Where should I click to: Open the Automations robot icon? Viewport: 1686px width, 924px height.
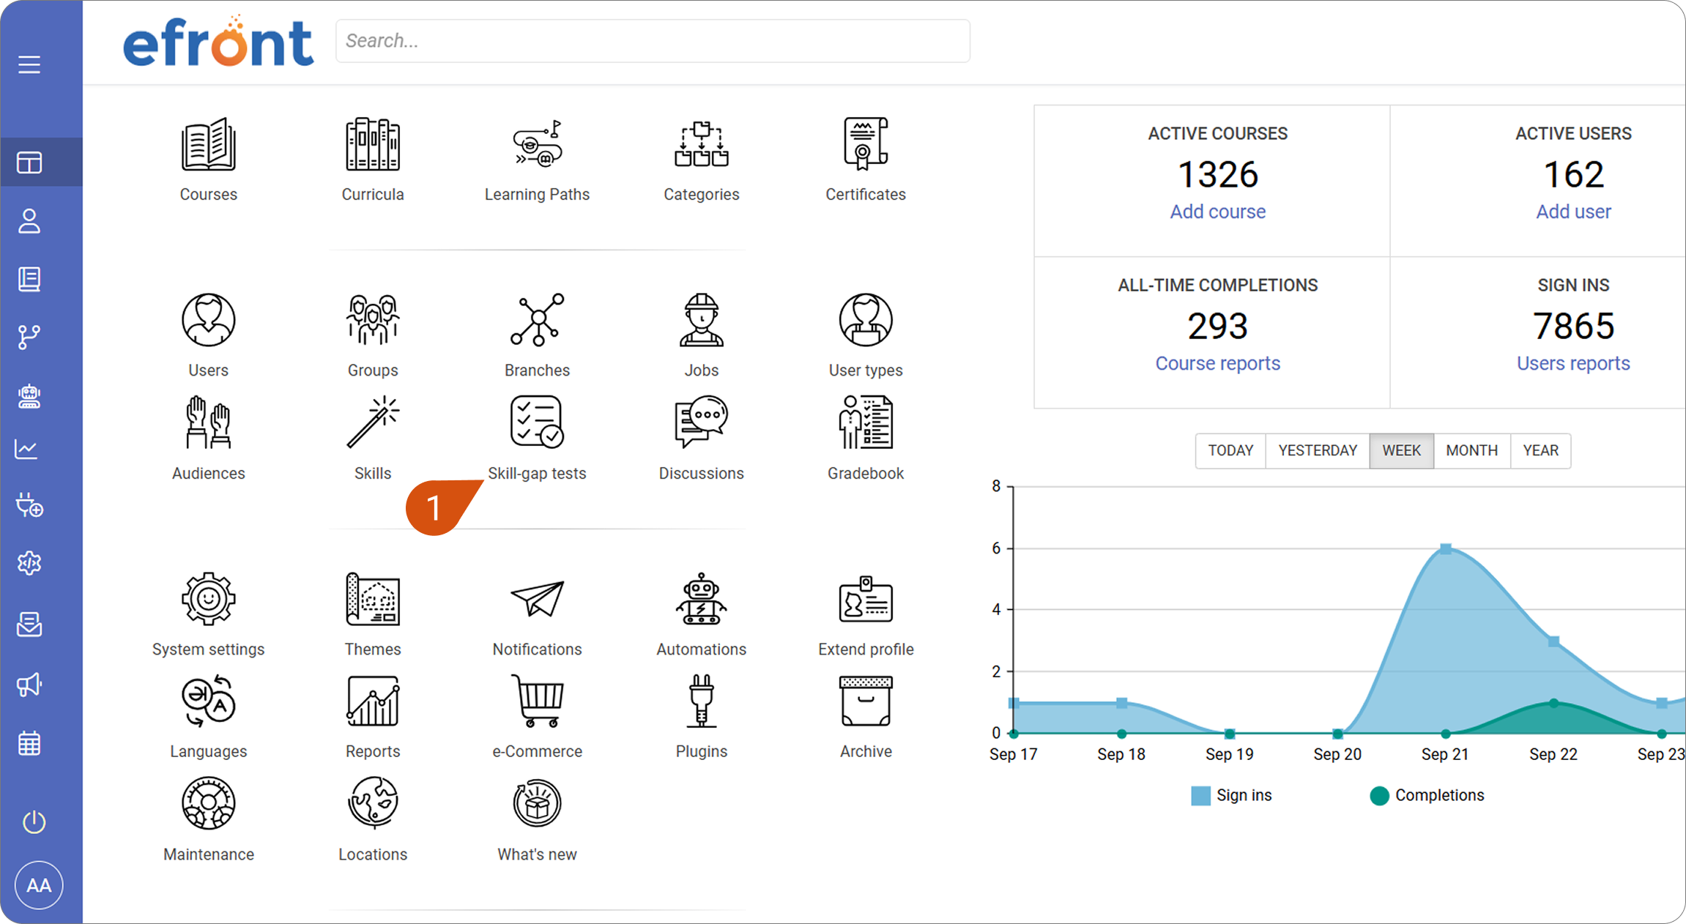(x=701, y=599)
